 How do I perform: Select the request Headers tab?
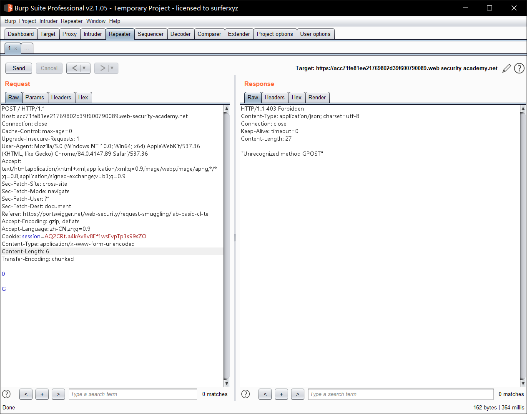pos(61,98)
